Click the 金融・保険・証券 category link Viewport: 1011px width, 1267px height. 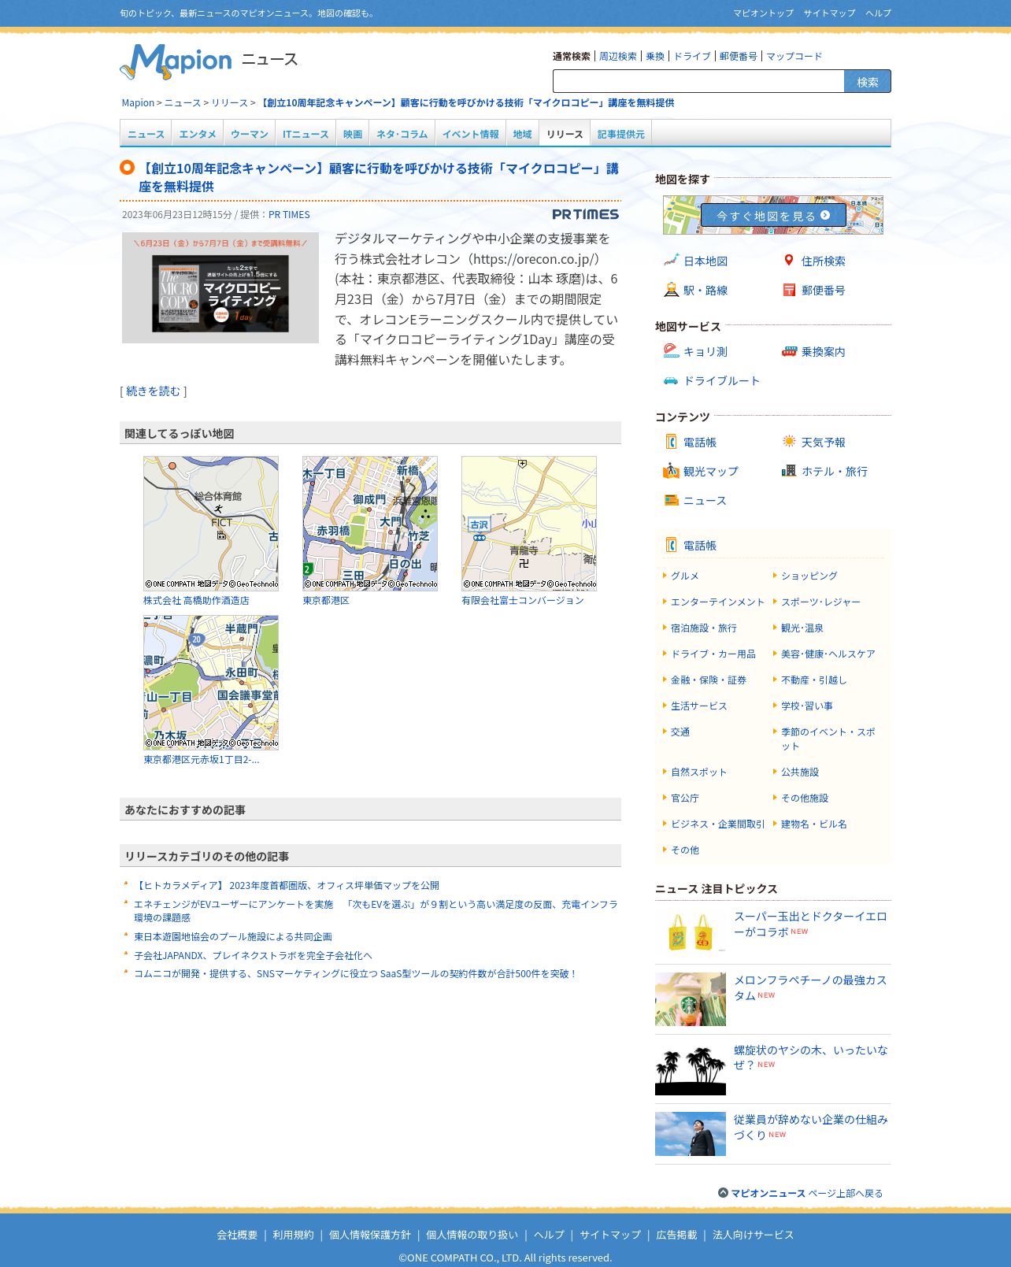tap(709, 680)
